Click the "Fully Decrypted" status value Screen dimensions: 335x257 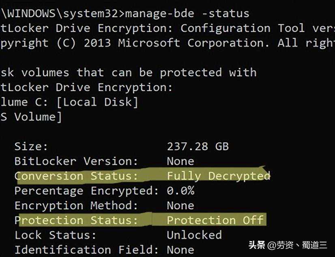coord(219,176)
